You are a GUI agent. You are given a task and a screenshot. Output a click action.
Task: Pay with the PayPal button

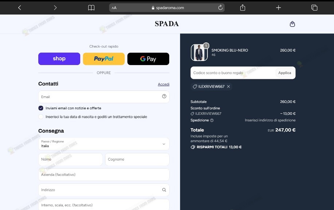point(104,59)
